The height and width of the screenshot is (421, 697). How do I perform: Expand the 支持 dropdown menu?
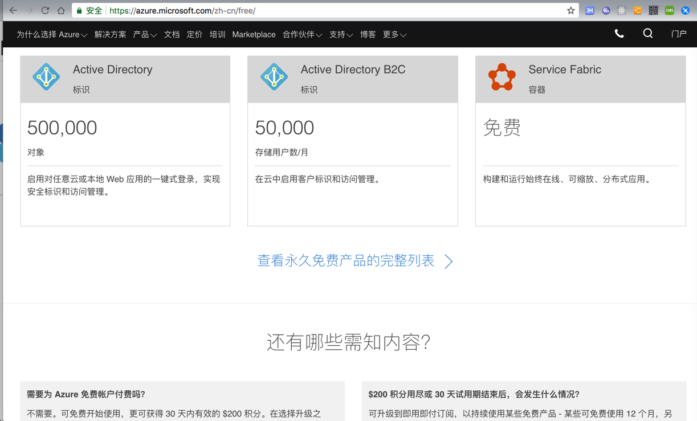click(x=341, y=35)
